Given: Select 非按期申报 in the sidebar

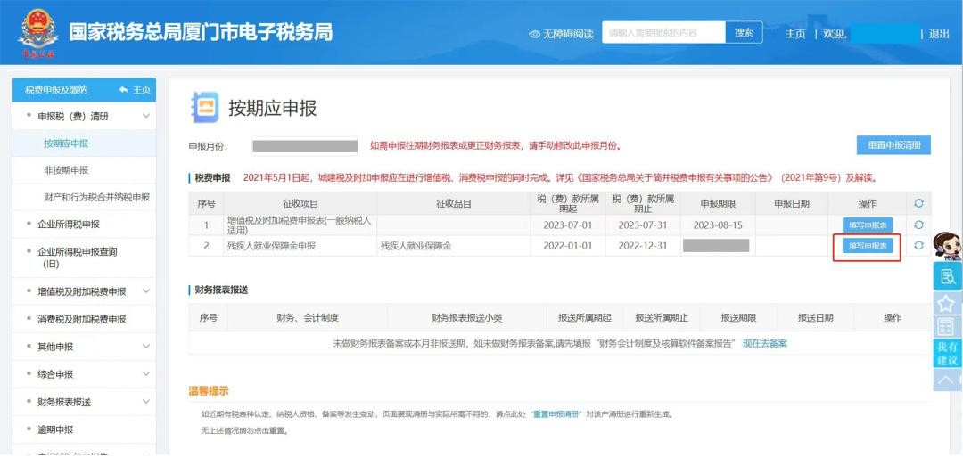Looking at the screenshot, I should pos(66,170).
